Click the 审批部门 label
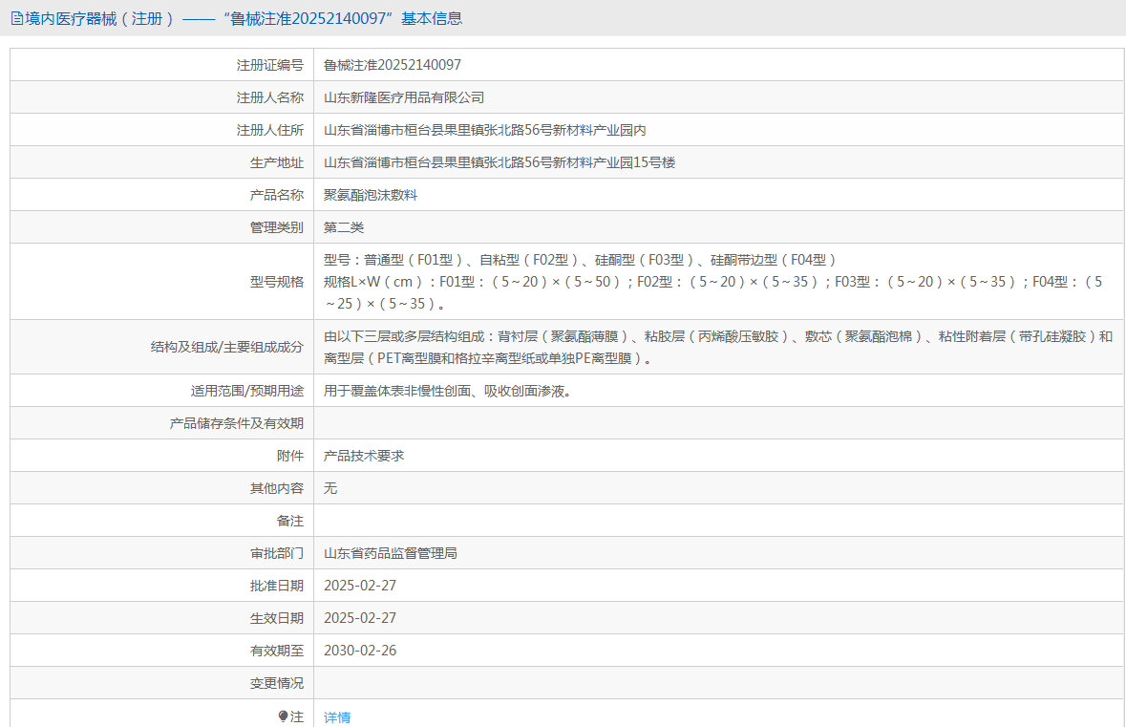Viewport: 1126px width, 727px height. click(x=276, y=553)
